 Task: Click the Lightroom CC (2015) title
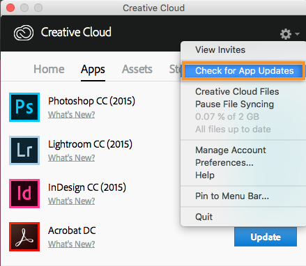click(x=90, y=144)
